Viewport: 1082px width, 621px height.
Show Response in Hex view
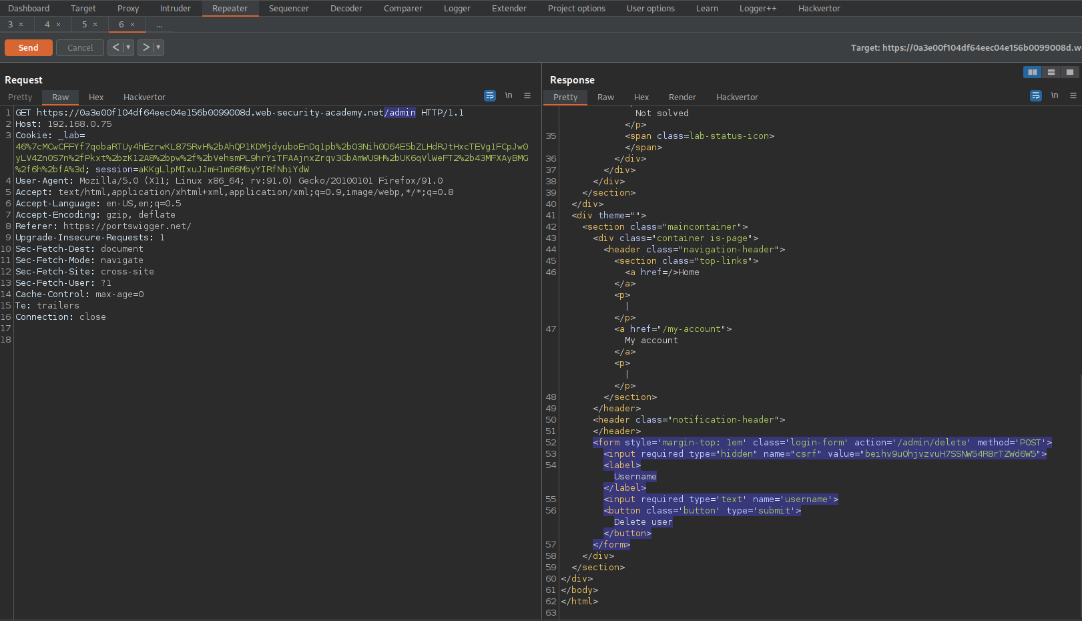pyautogui.click(x=641, y=97)
